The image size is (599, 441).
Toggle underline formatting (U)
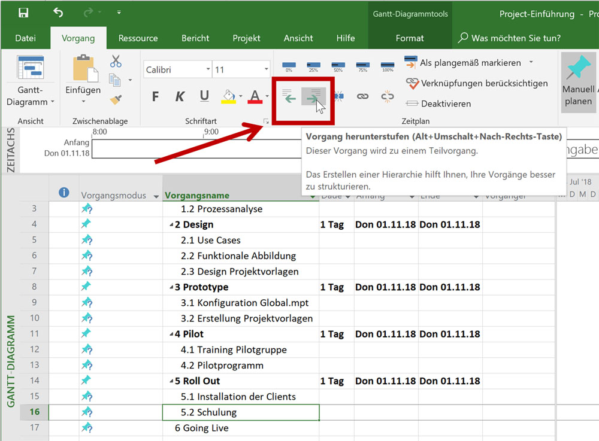(x=204, y=96)
